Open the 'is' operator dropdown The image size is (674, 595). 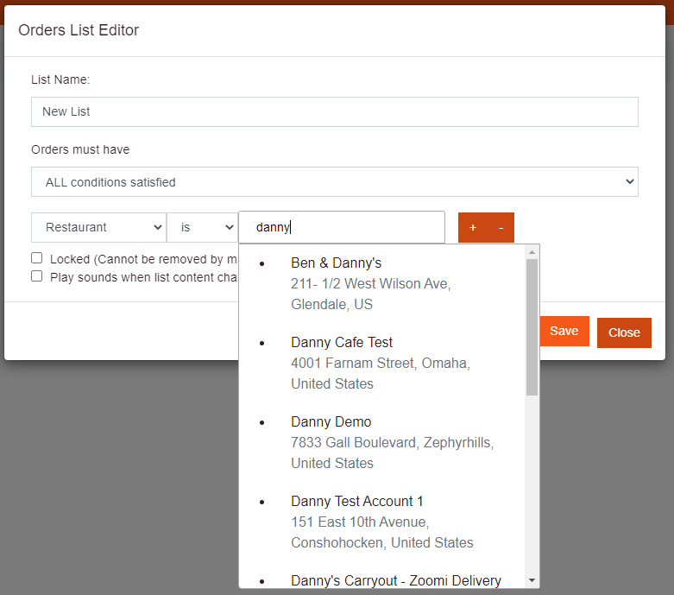203,227
